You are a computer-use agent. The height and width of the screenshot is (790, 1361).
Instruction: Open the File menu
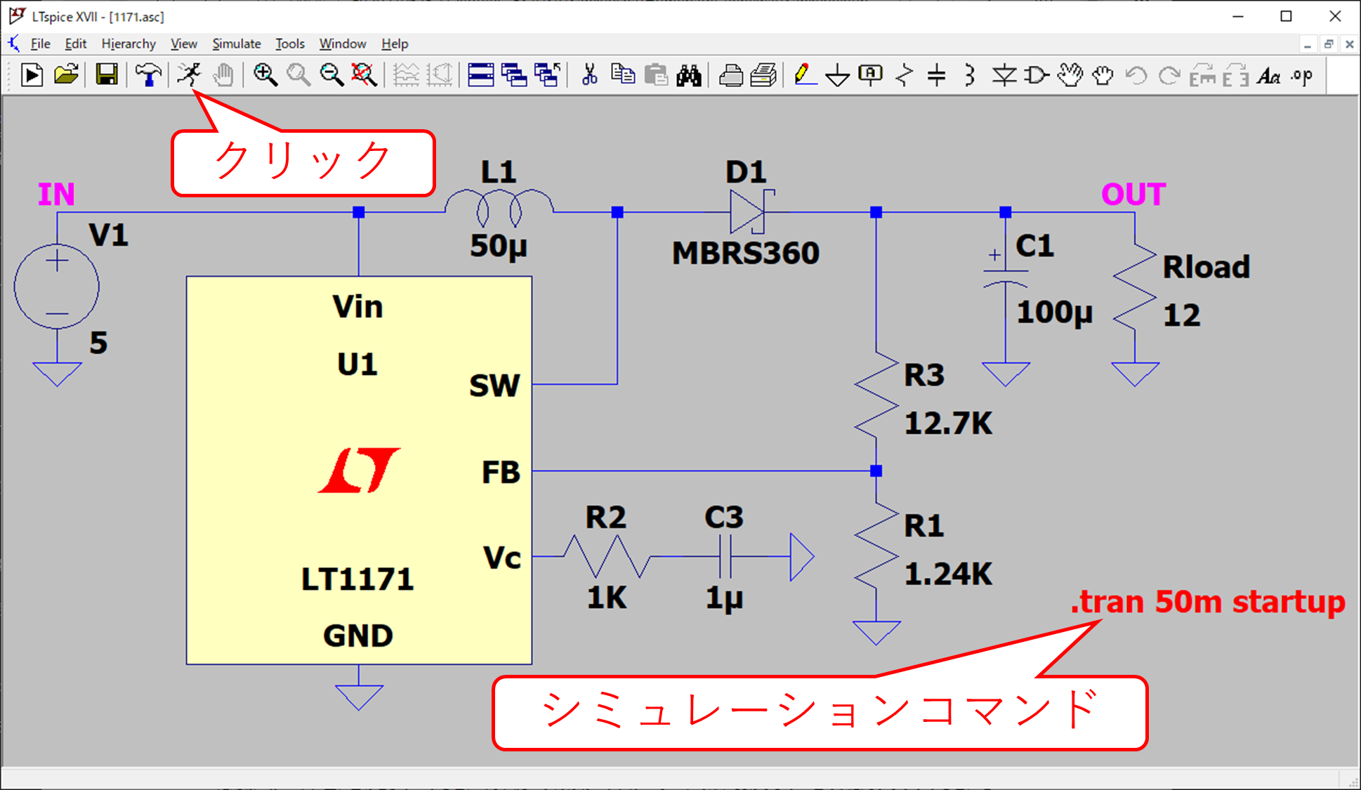tap(40, 44)
